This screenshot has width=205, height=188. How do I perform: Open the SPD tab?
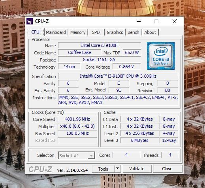96,32
